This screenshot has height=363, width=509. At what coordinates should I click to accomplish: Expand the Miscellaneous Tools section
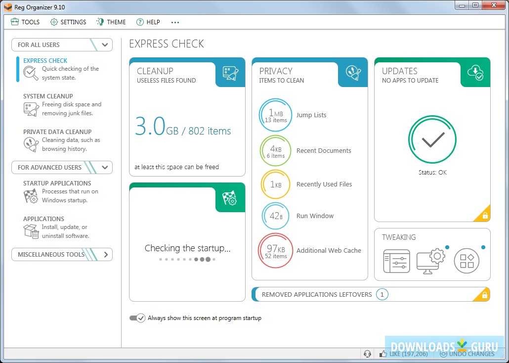(x=106, y=255)
